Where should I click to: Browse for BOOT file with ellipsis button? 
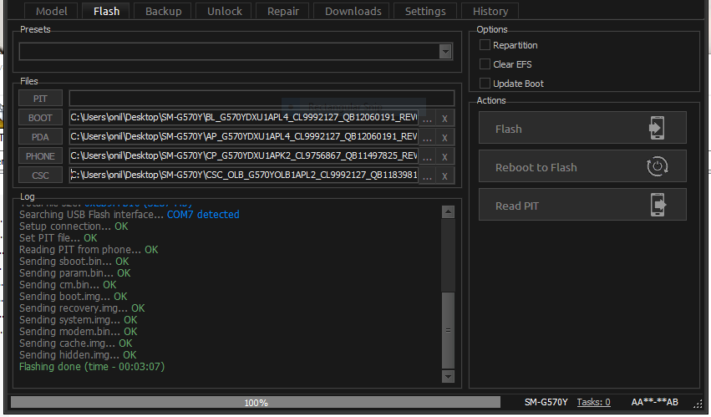tap(427, 118)
